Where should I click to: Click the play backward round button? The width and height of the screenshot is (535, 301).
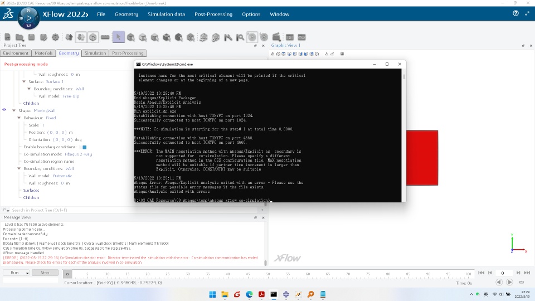point(499,282)
